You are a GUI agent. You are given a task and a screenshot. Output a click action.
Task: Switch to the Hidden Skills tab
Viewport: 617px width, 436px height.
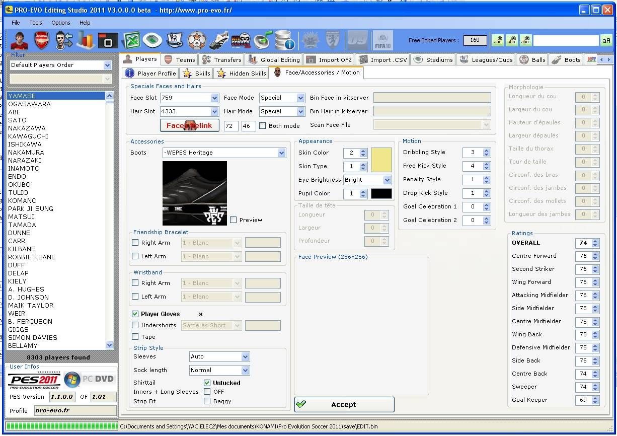tap(241, 74)
